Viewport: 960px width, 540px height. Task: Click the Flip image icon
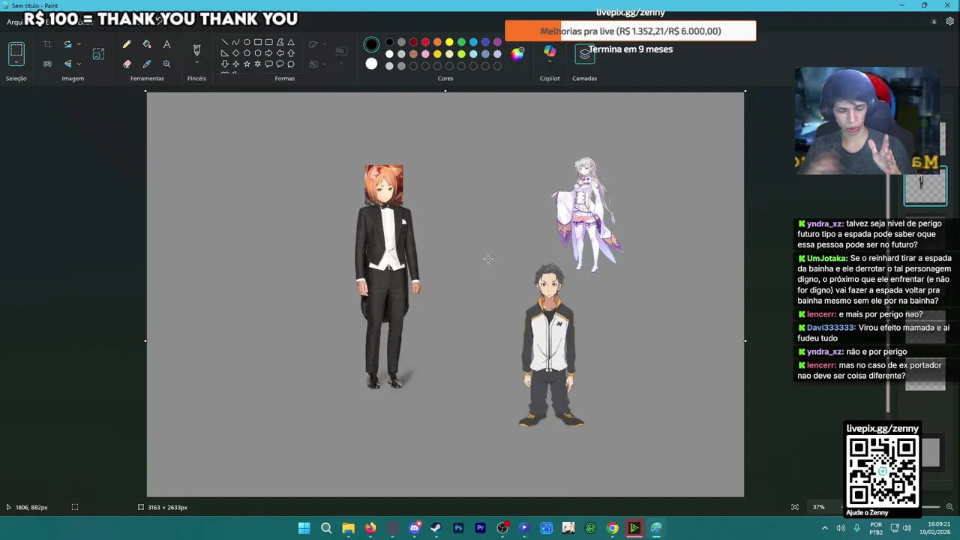click(67, 64)
